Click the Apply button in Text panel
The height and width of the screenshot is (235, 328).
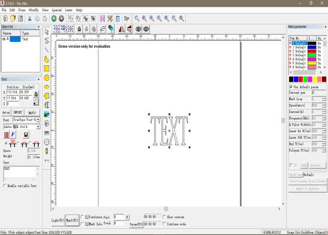click(32, 112)
